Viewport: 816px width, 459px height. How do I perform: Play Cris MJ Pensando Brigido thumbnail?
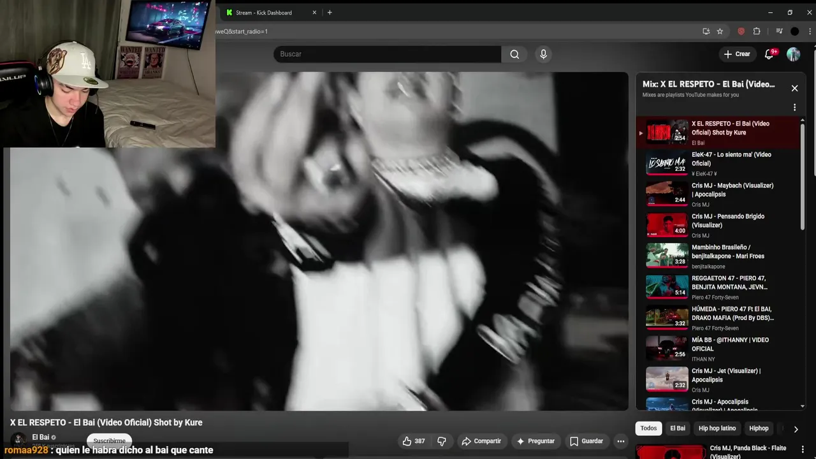[x=667, y=224]
